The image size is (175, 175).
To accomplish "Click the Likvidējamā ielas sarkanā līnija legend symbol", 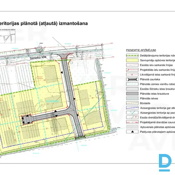I will click(x=132, y=75).
